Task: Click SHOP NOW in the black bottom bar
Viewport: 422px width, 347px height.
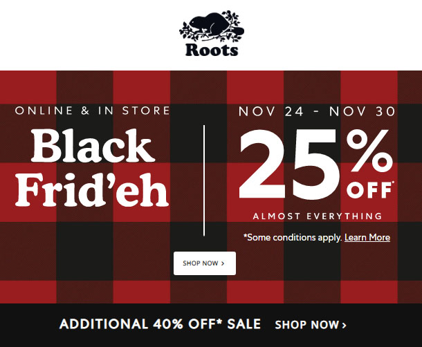Action: click(307, 324)
